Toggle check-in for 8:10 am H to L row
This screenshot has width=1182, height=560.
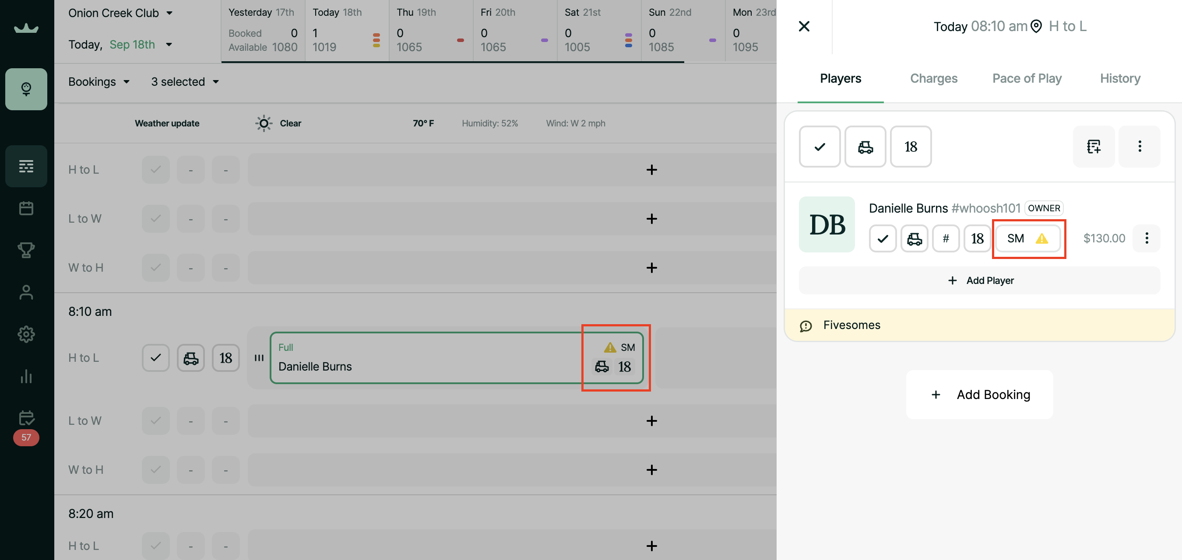point(155,358)
